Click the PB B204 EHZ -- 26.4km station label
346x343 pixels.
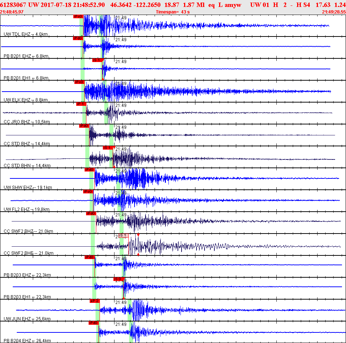click(x=27, y=340)
